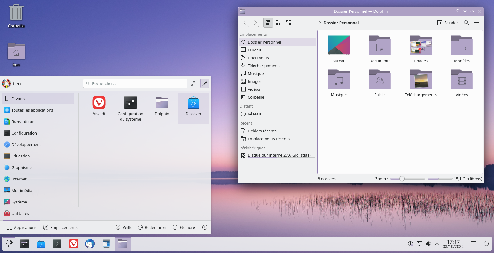Click the Thunderbird icon in taskbar
The height and width of the screenshot is (253, 494).
pyautogui.click(x=90, y=244)
